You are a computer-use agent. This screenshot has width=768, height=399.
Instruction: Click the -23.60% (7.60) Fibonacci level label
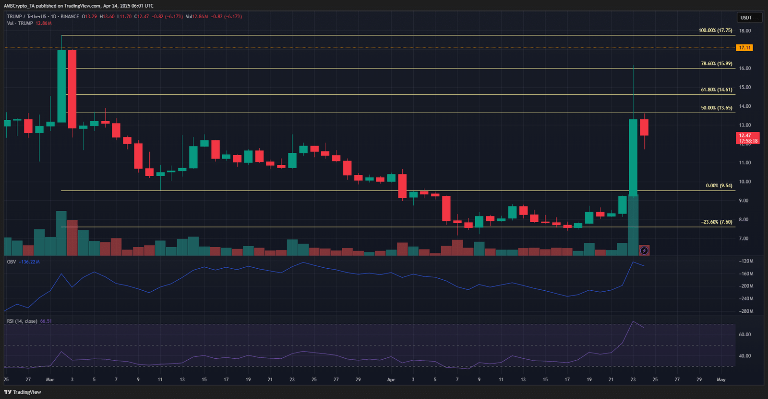(717, 222)
